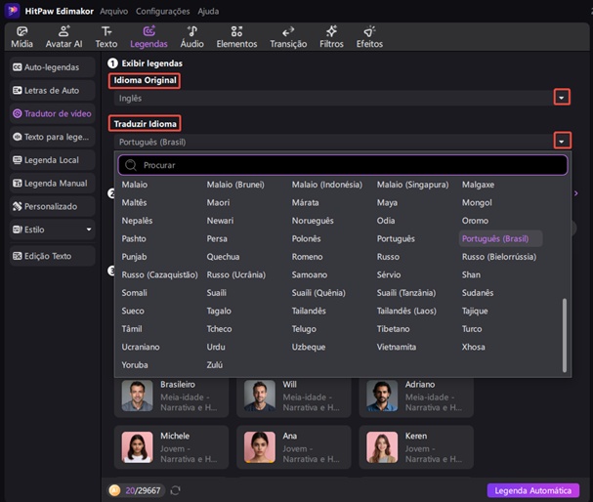This screenshot has width=593, height=502.
Task: Select the Michele voice card
Action: pos(171,445)
